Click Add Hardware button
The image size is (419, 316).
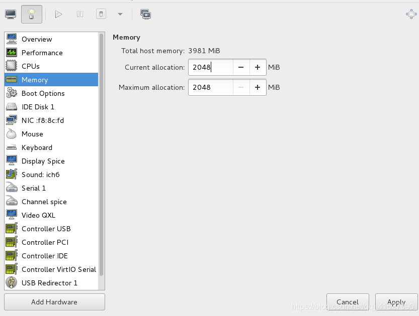(54, 302)
